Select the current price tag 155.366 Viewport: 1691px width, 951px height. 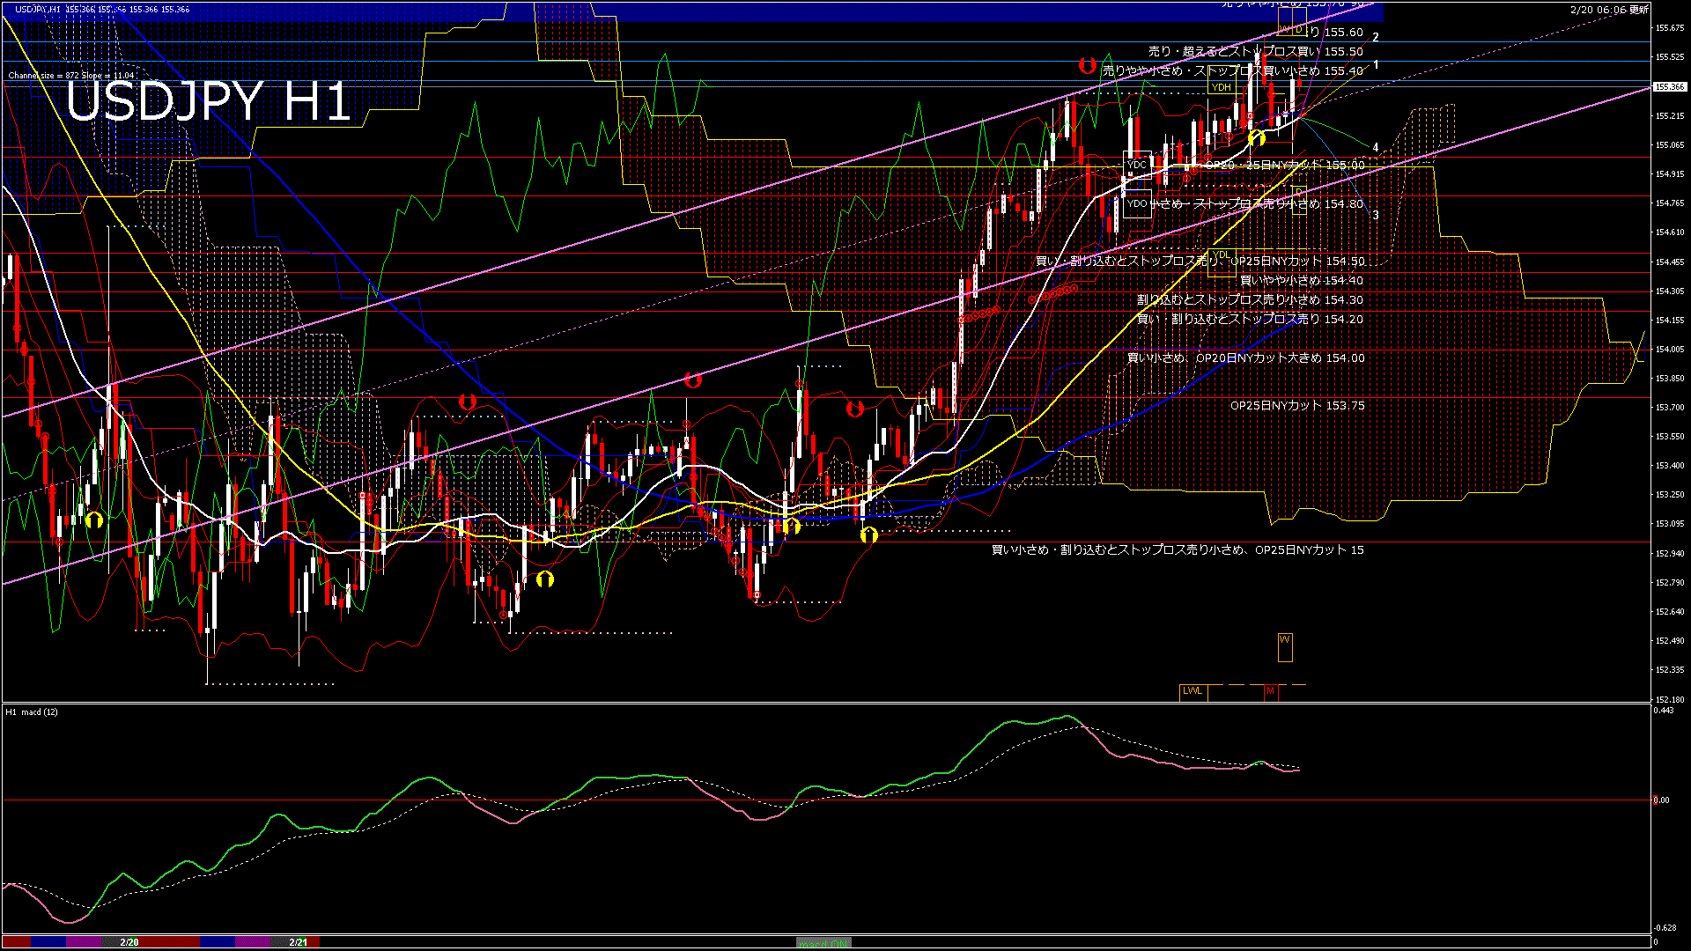(1669, 87)
